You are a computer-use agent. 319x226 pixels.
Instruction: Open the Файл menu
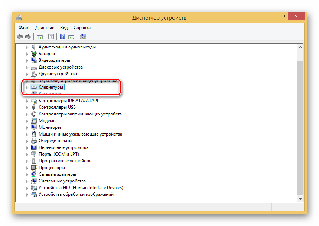tap(24, 28)
